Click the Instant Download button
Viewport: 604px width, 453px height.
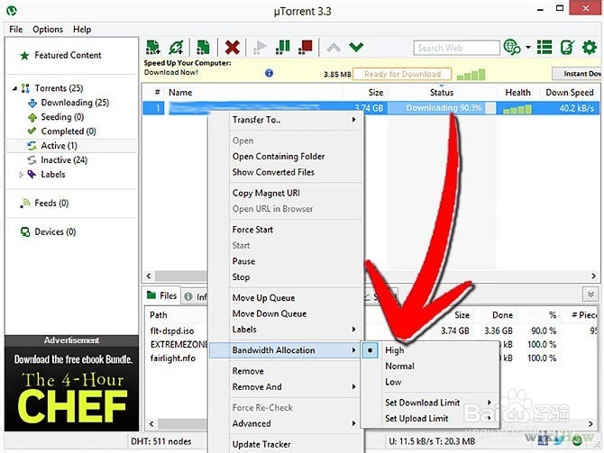click(577, 74)
